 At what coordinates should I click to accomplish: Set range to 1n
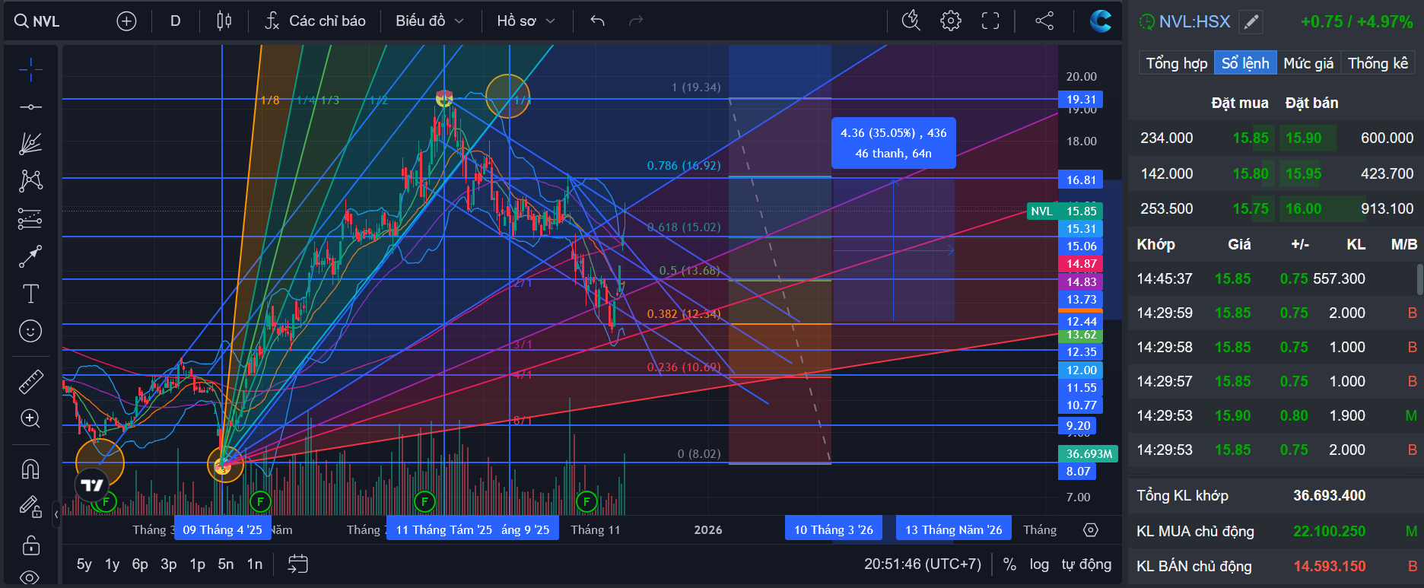pyautogui.click(x=255, y=564)
